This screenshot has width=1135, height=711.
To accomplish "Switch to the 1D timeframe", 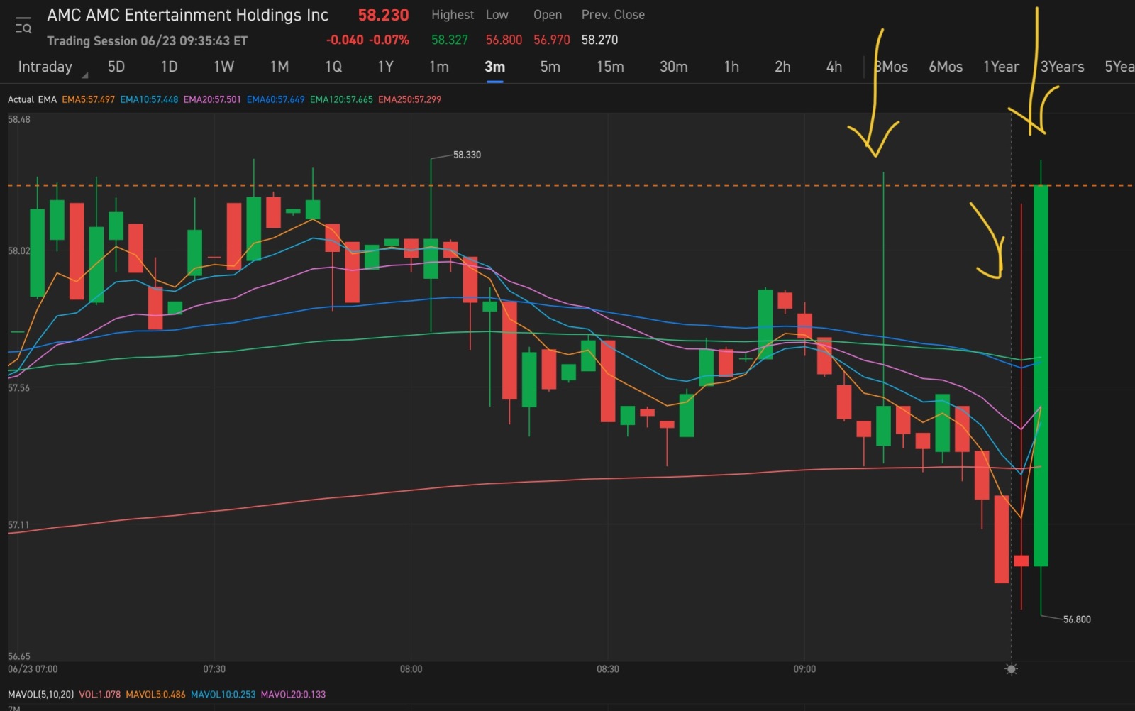I will pos(169,67).
